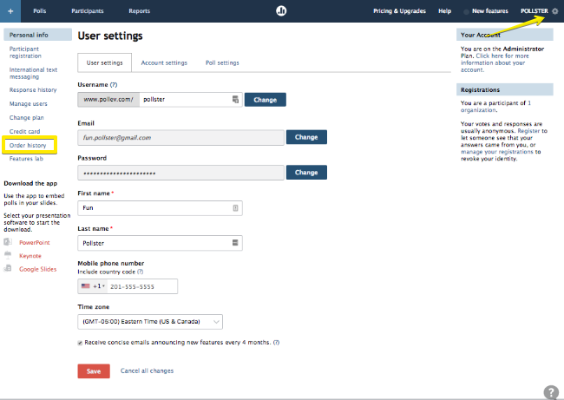Toggle the concise emails announcement checkbox
Image resolution: width=564 pixels, height=400 pixels.
point(80,343)
